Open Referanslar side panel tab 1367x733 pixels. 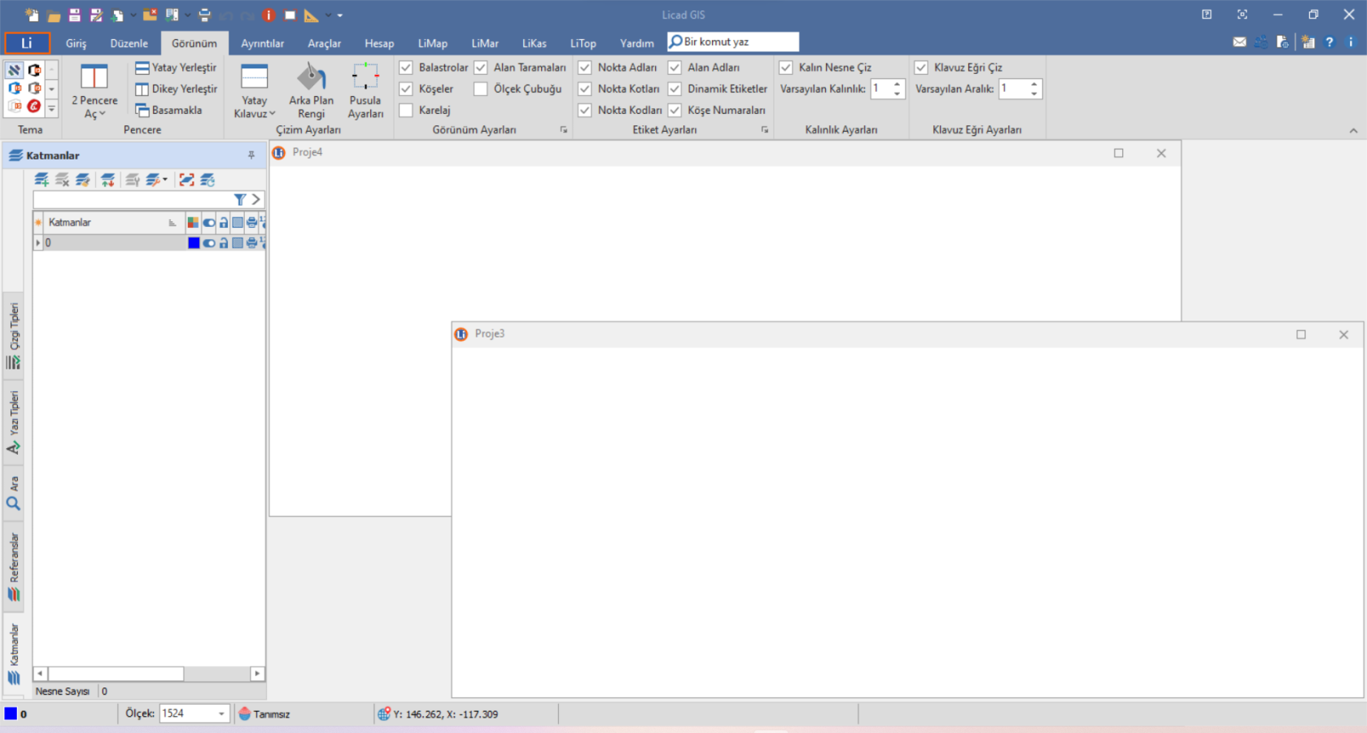tap(14, 567)
